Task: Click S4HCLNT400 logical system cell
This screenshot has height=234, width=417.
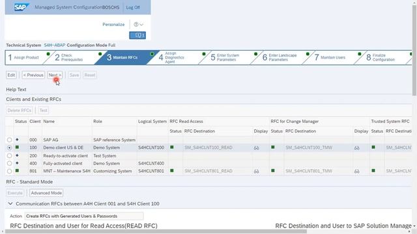Action: [x=151, y=163]
